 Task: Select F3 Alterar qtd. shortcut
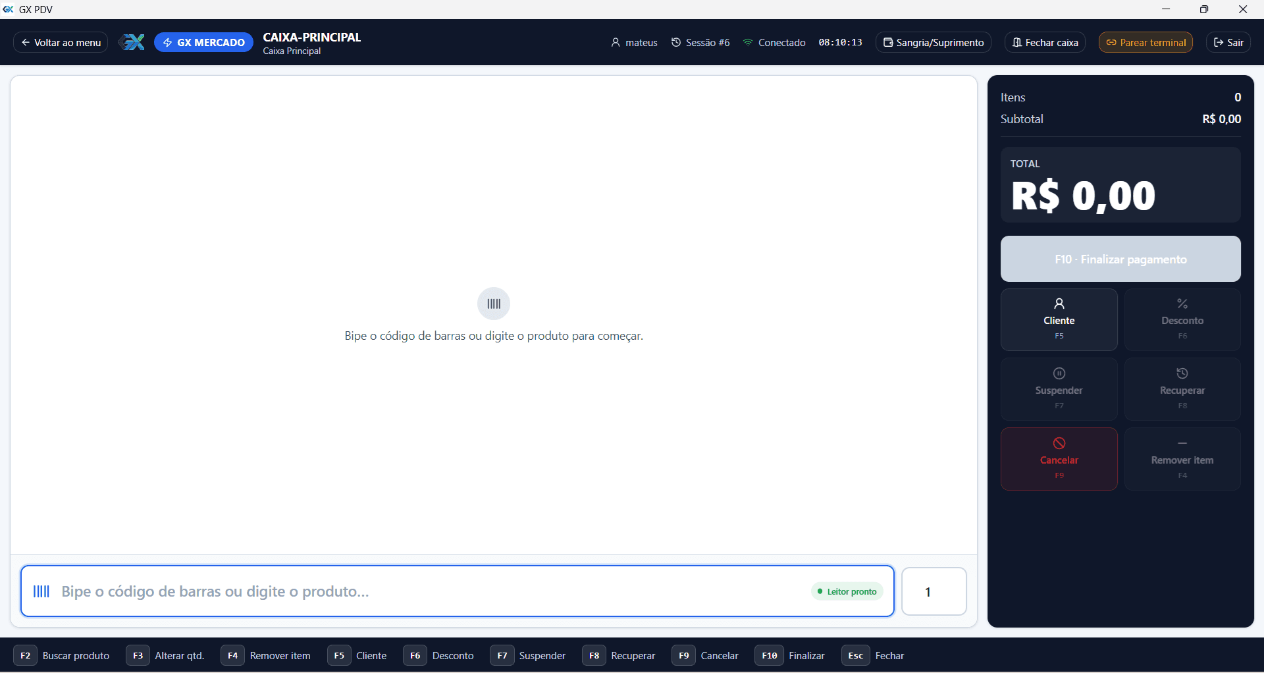[x=165, y=656]
